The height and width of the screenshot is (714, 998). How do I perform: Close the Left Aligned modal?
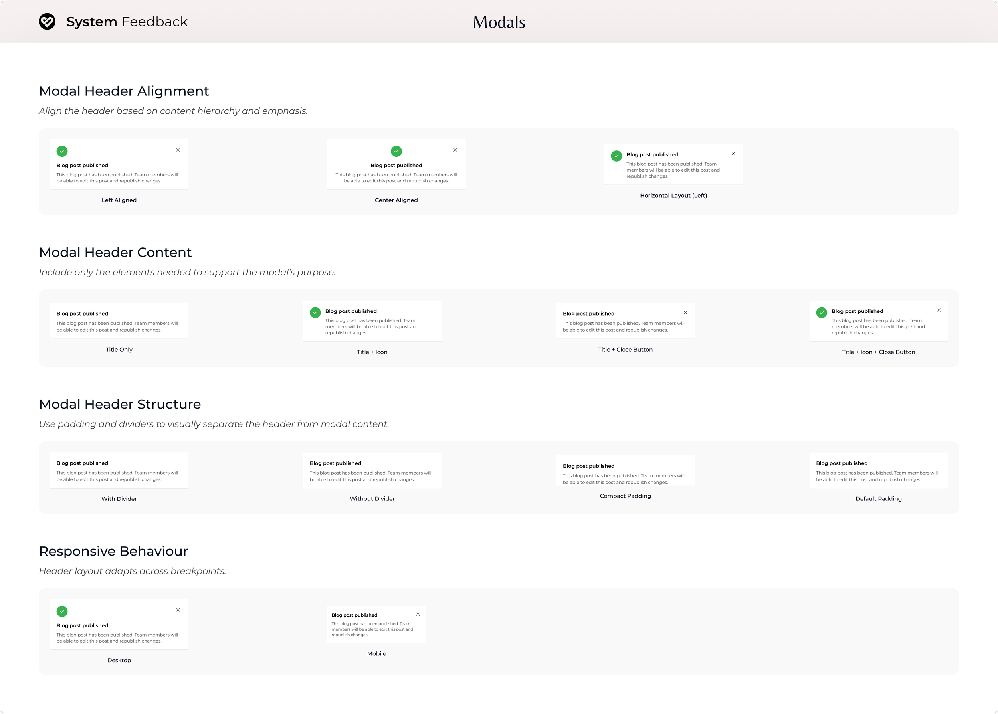178,150
